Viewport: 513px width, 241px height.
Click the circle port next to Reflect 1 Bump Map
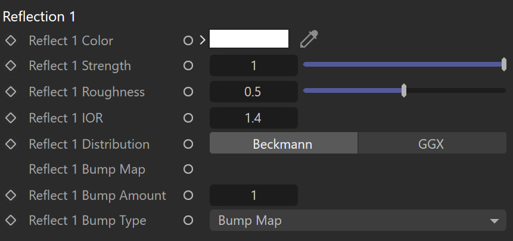(x=188, y=169)
